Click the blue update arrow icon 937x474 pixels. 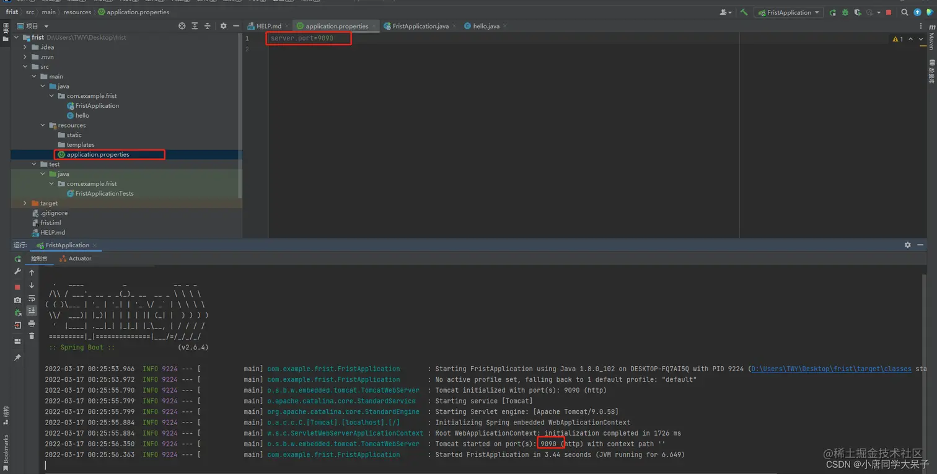917,12
